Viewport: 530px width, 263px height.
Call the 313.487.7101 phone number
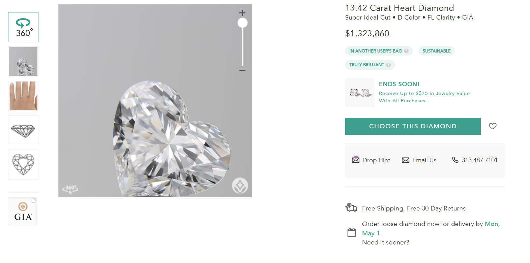(475, 160)
